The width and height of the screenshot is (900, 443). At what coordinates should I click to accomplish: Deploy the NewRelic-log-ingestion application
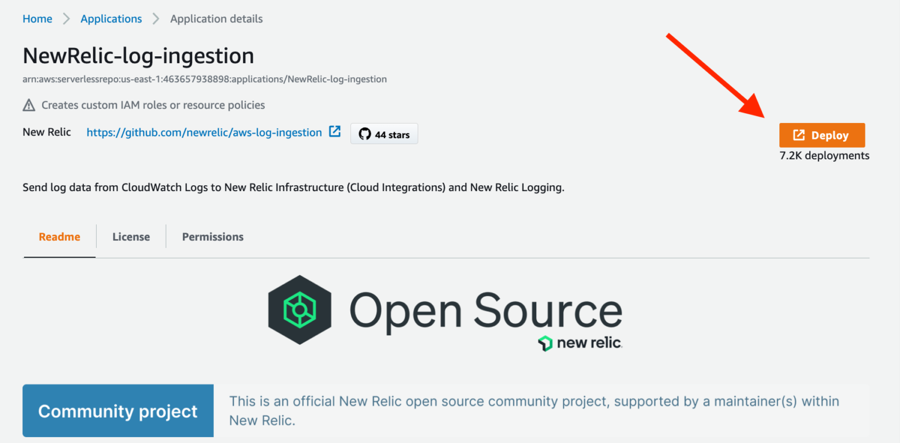(x=821, y=135)
